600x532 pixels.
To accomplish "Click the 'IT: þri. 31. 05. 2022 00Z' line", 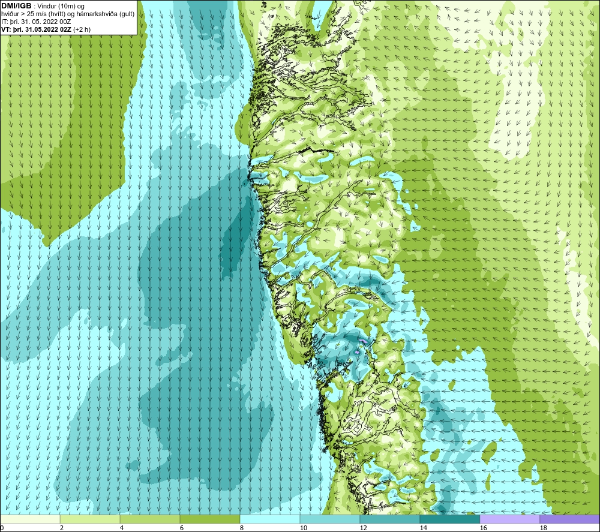I will point(36,22).
